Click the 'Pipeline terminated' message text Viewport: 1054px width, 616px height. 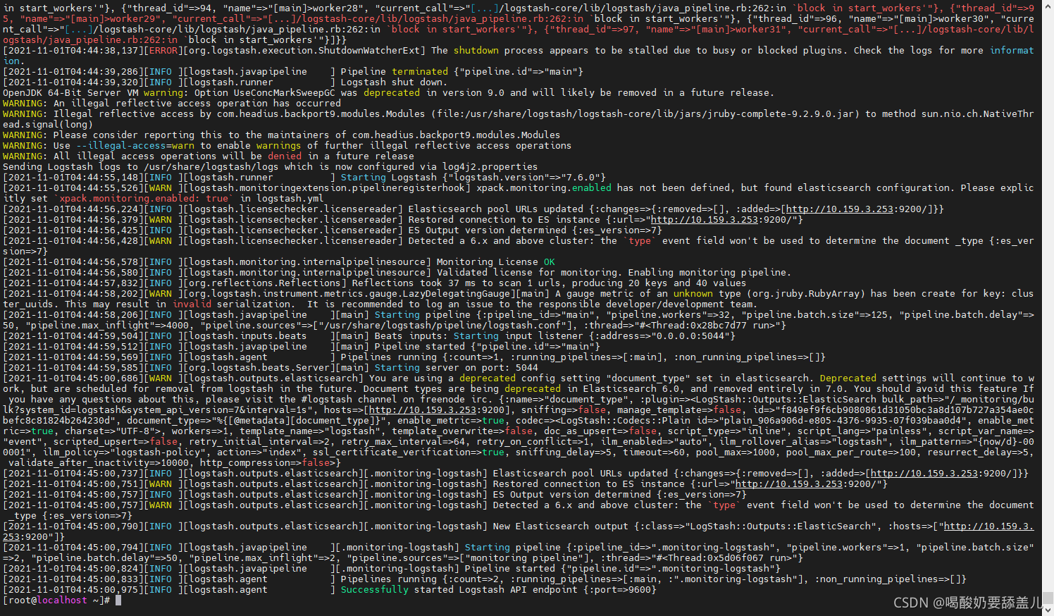click(395, 72)
